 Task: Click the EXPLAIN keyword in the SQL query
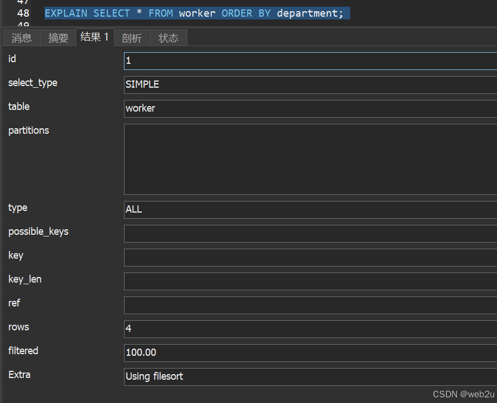tap(66, 13)
